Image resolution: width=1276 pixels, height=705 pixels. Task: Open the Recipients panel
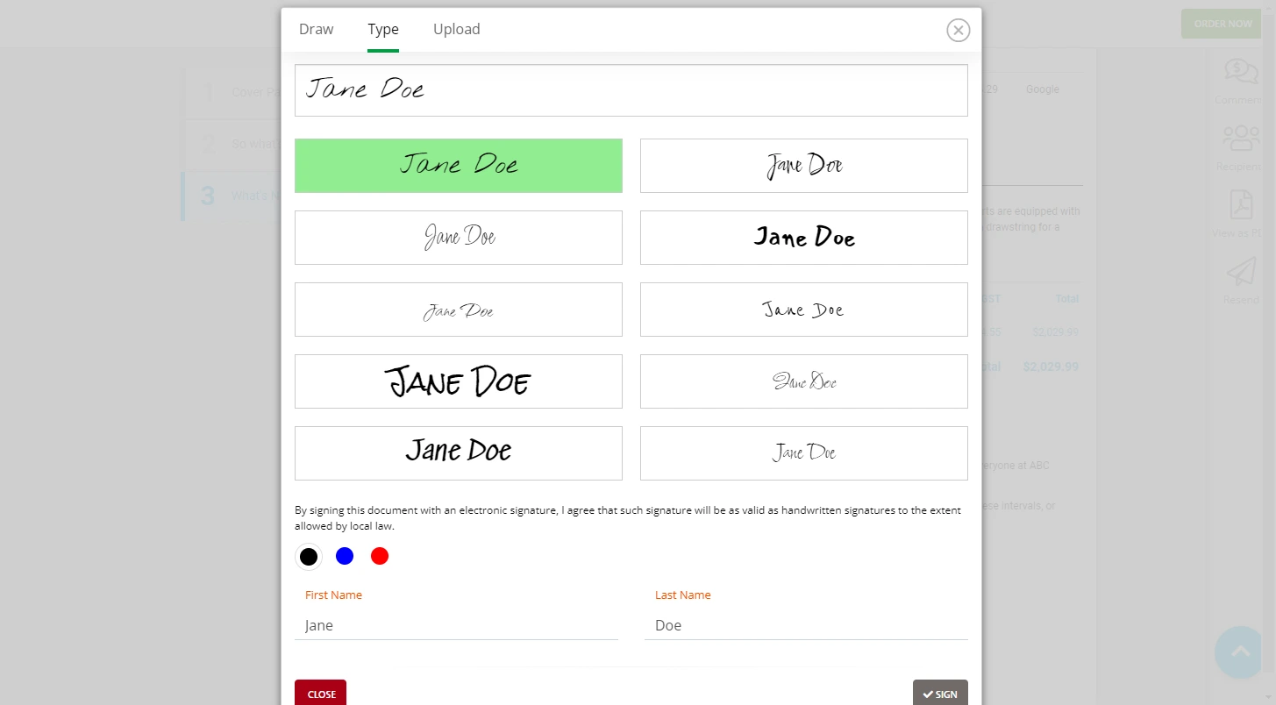(x=1239, y=145)
